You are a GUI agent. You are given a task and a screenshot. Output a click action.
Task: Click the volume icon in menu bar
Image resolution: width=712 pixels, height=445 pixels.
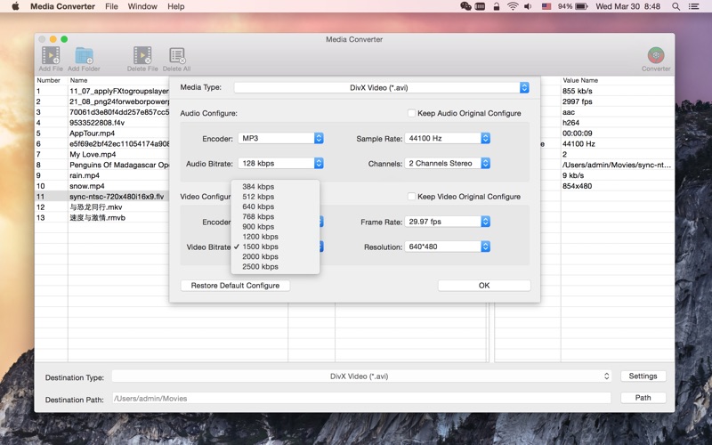click(528, 6)
